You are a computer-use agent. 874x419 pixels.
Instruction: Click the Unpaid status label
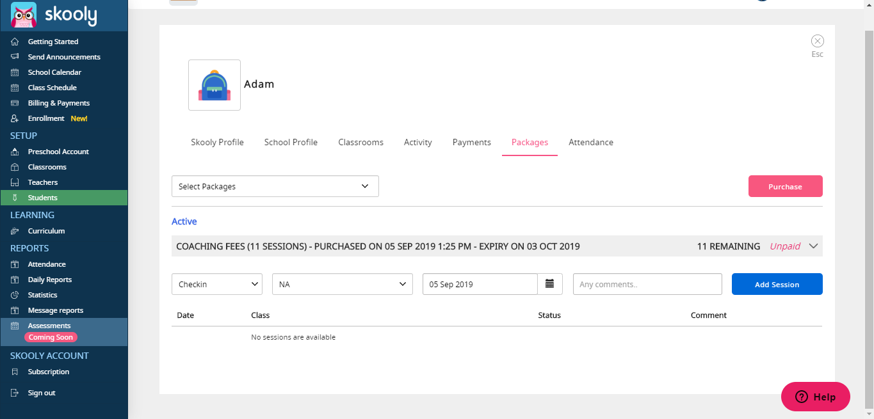[x=785, y=246]
